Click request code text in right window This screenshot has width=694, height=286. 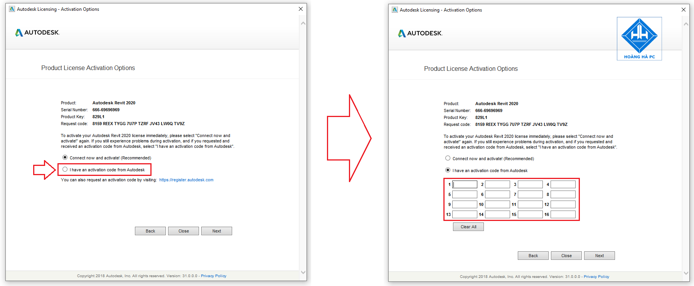(521, 124)
